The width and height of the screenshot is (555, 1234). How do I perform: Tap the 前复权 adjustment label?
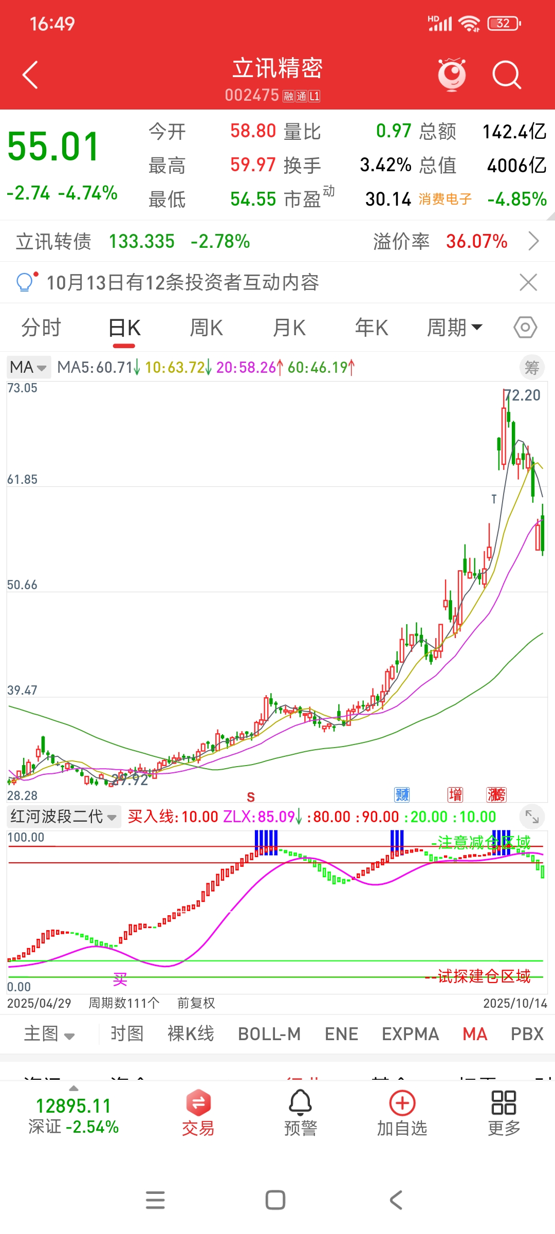(x=196, y=1003)
